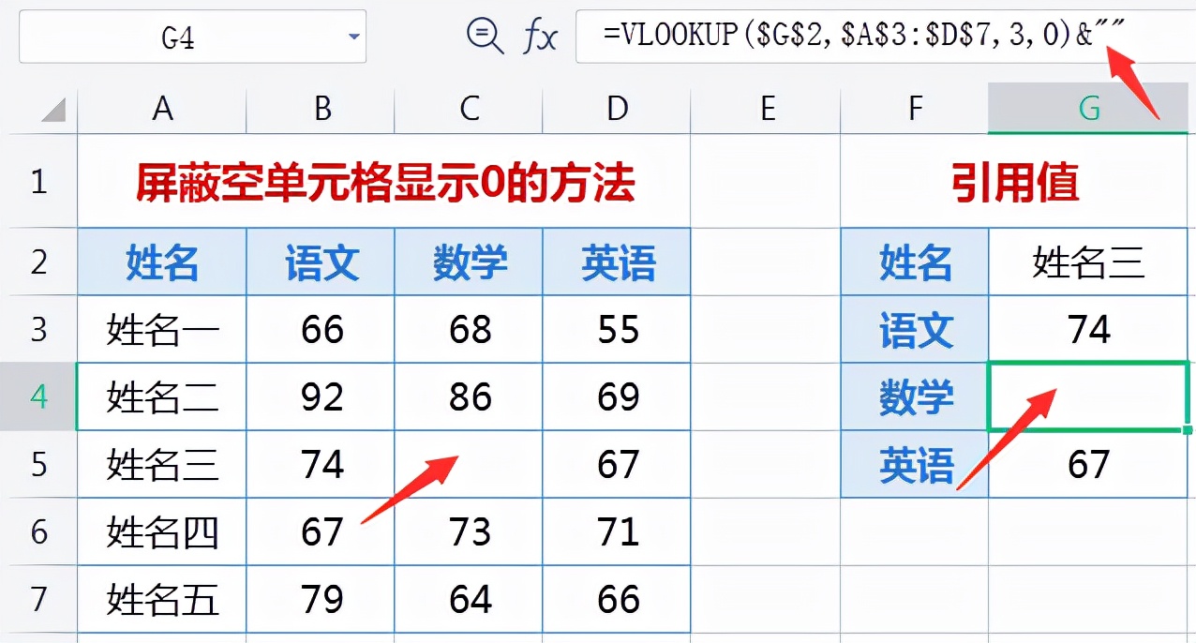Select row header 4

tap(38, 396)
